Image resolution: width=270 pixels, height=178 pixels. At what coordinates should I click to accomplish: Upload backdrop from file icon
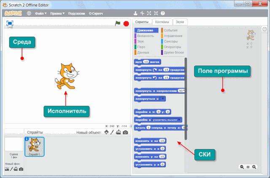point(16,169)
